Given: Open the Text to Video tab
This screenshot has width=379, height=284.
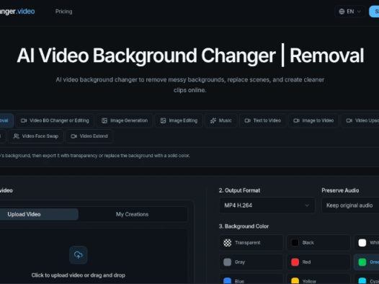Looking at the screenshot, I should coord(262,120).
